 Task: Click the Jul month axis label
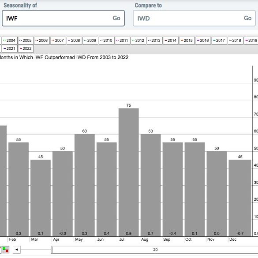(122, 239)
